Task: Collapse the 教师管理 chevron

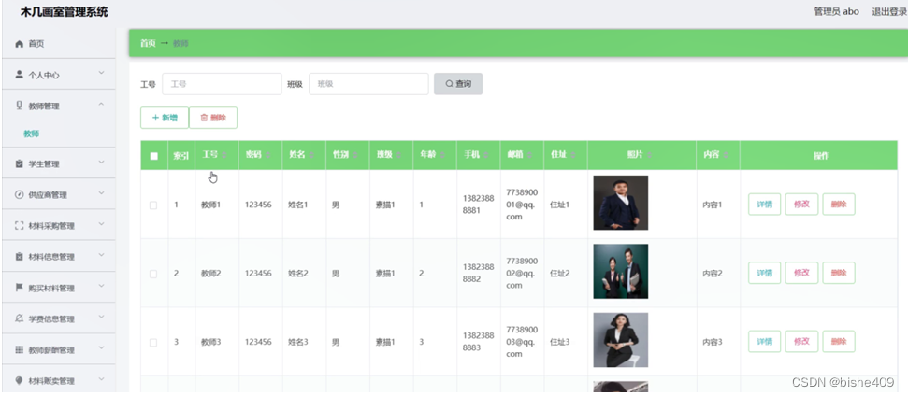Action: (101, 104)
